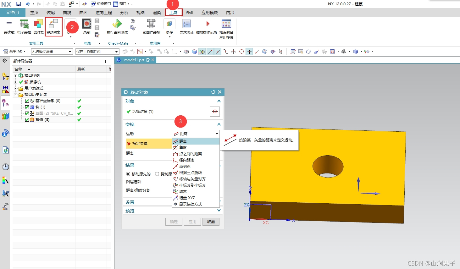Open the Menu (菜单) dropdown button
Viewport: 460px width, 269px height.
(14, 52)
